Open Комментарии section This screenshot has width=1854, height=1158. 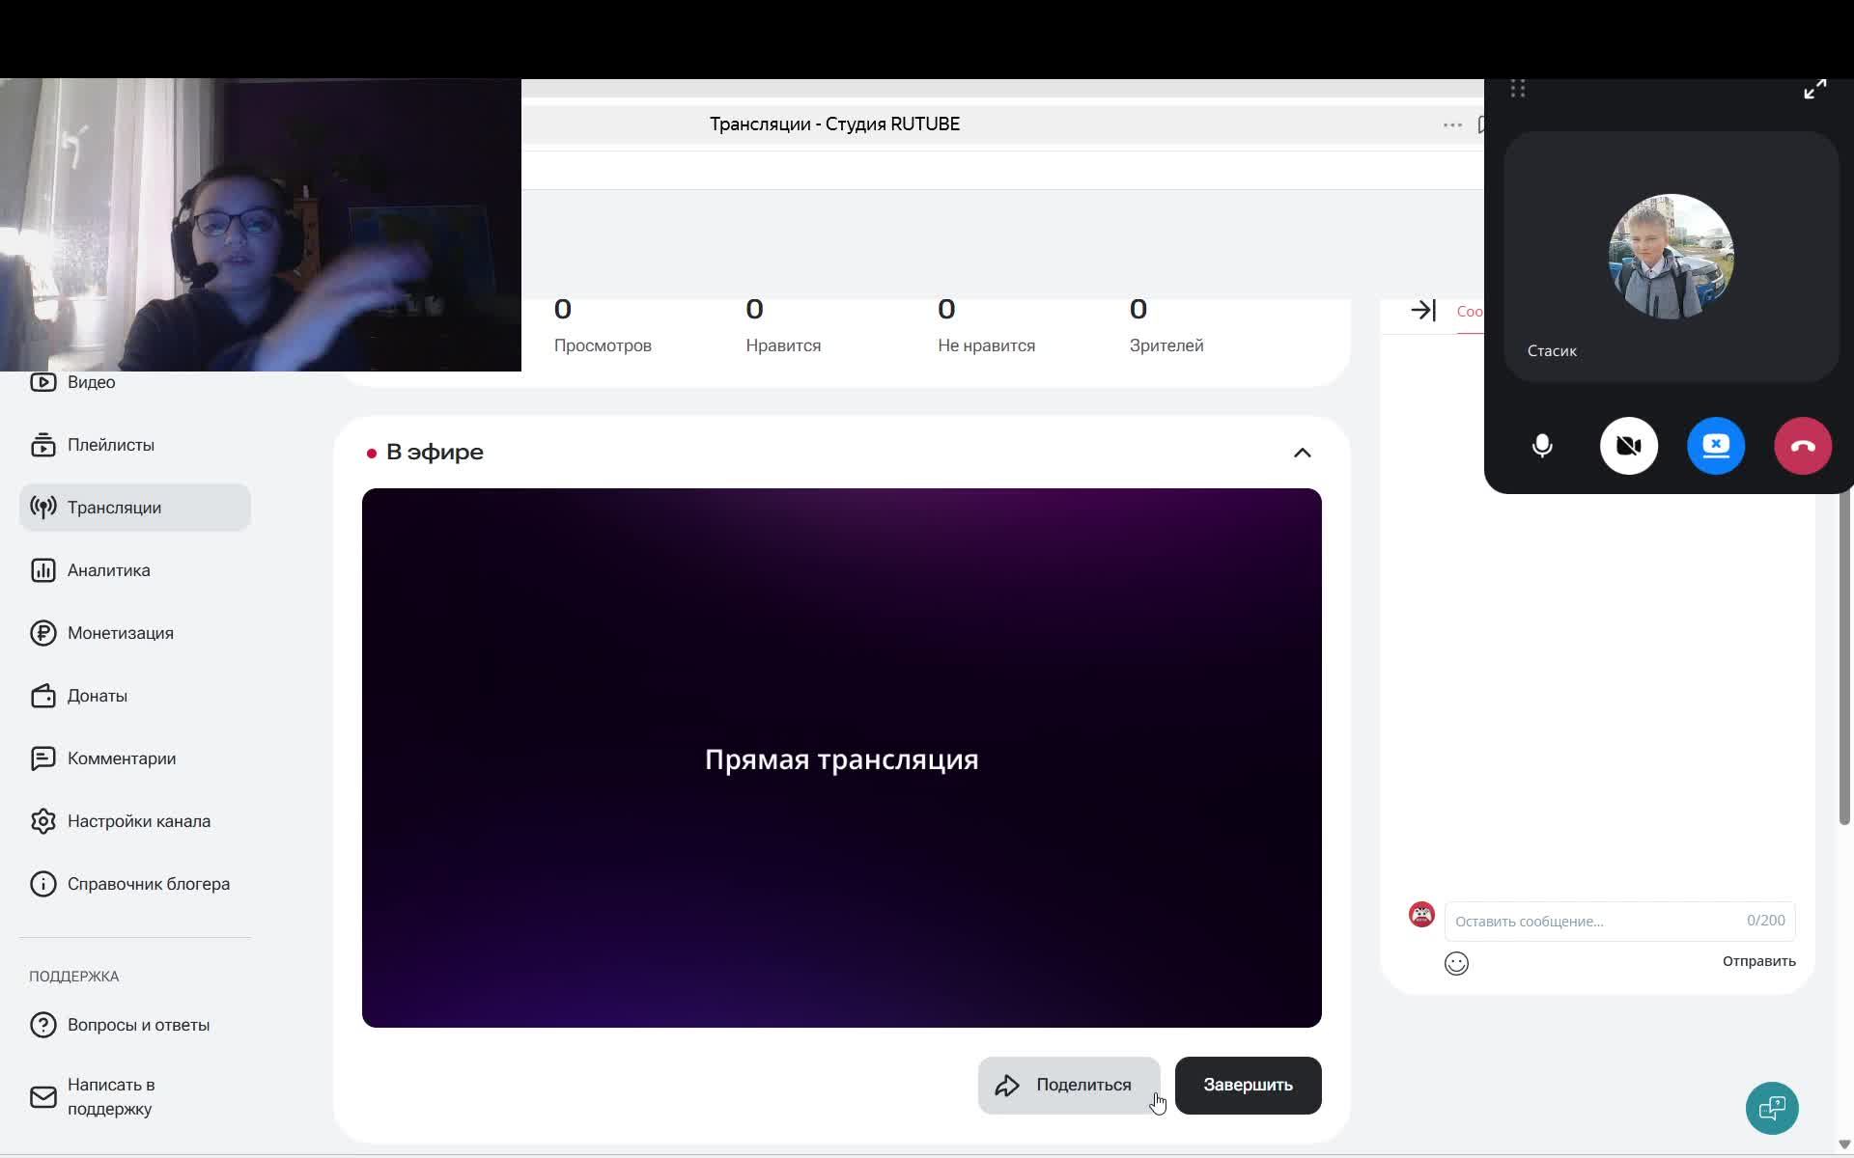coord(121,758)
